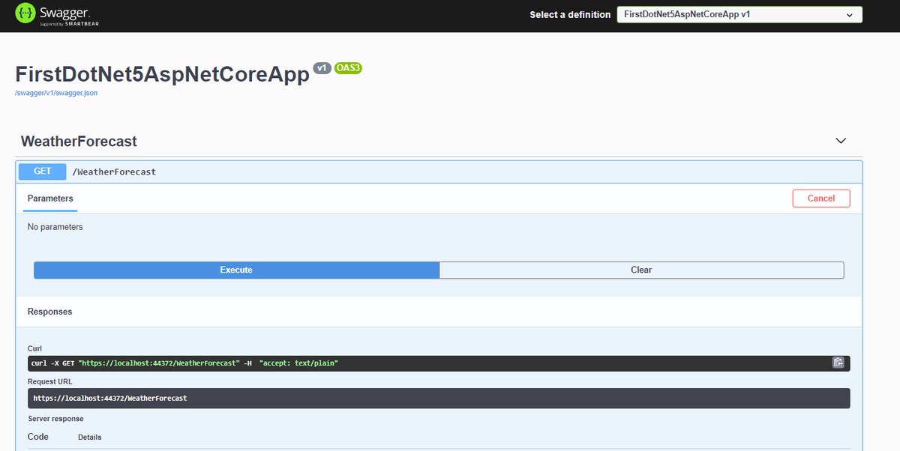Click the Responses heading
The image size is (900, 451).
pyautogui.click(x=50, y=311)
